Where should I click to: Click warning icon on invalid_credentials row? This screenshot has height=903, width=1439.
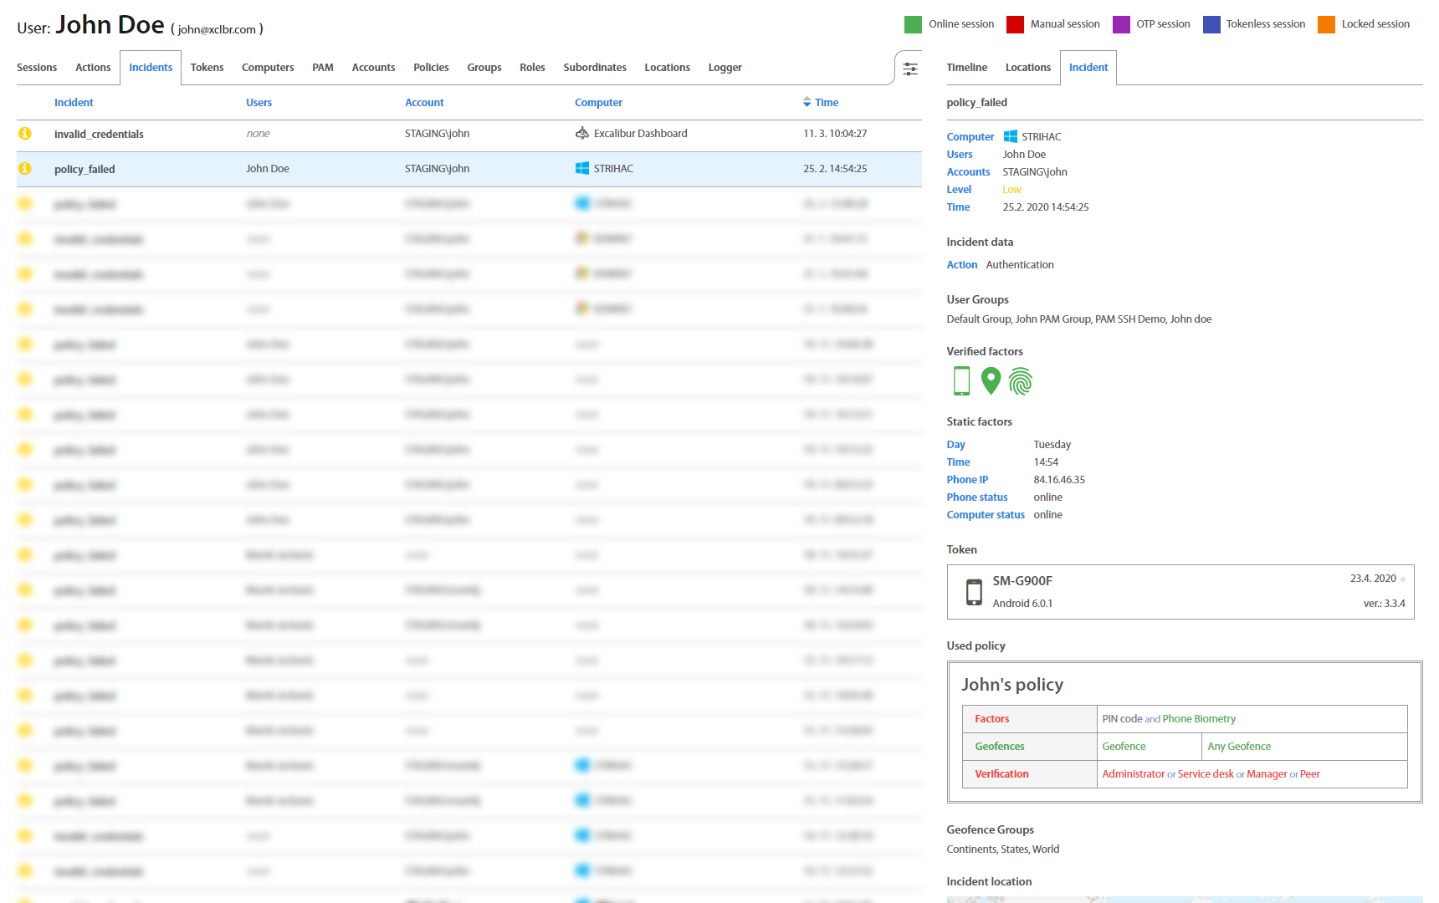[25, 134]
